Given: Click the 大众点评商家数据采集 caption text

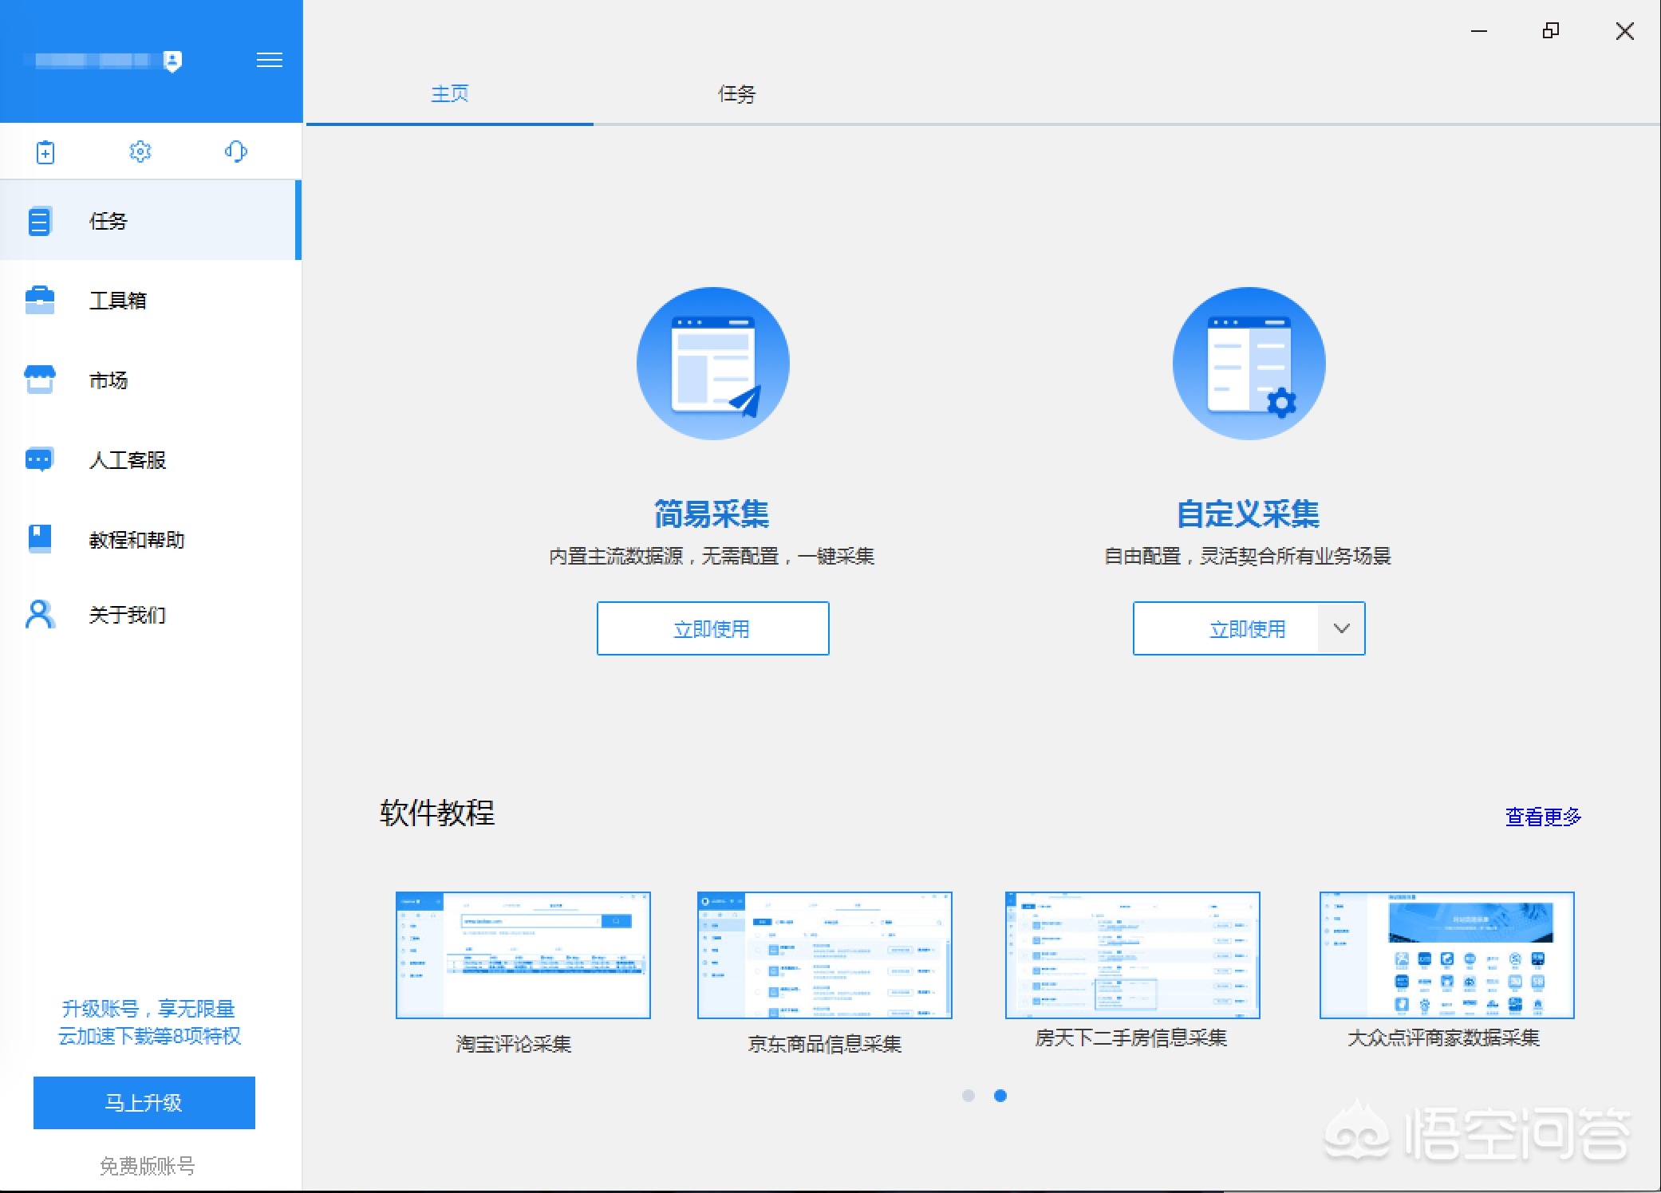Looking at the screenshot, I should pos(1444,1037).
